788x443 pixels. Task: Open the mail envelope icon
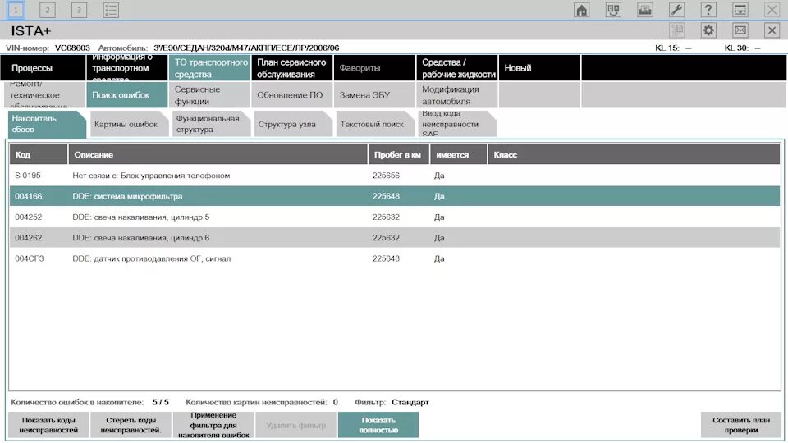(x=740, y=30)
